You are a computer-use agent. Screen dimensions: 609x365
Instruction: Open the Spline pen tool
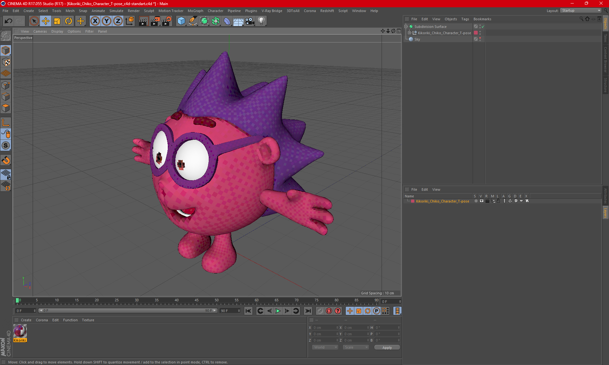tap(193, 21)
